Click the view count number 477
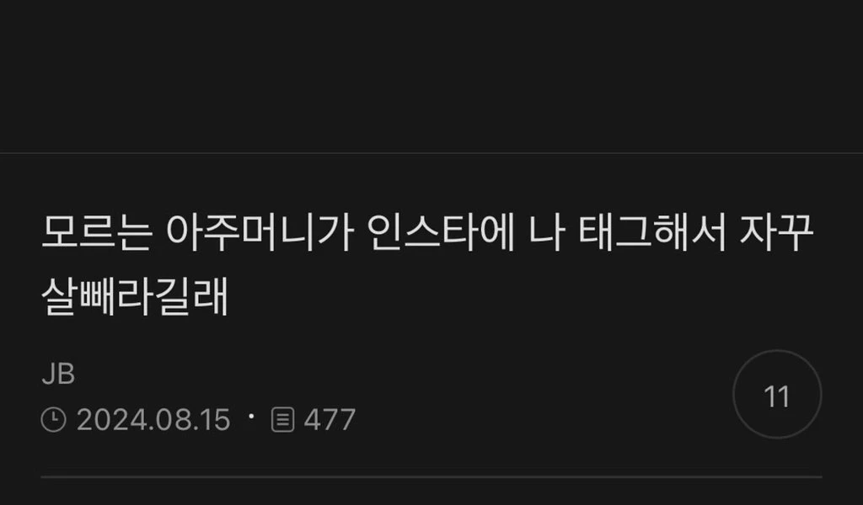The image size is (863, 505). click(330, 420)
